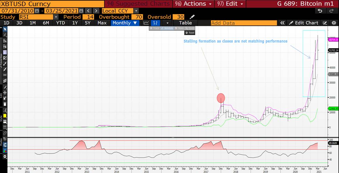Image resolution: width=339 pixels, height=173 pixels.
Task: Open the RGB color circles mode icon
Action: 5,151
